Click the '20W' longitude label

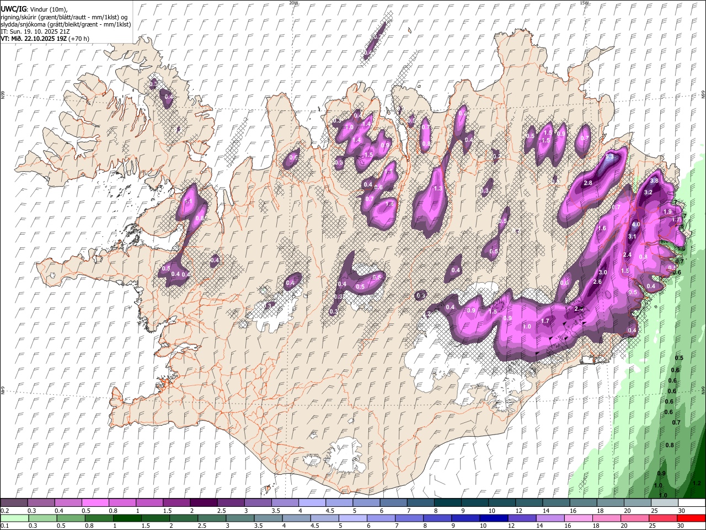coord(293,3)
